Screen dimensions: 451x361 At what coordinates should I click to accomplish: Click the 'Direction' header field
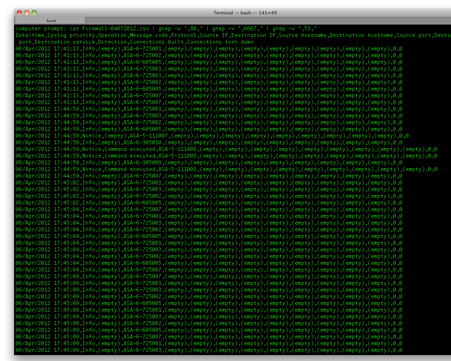tap(112, 42)
